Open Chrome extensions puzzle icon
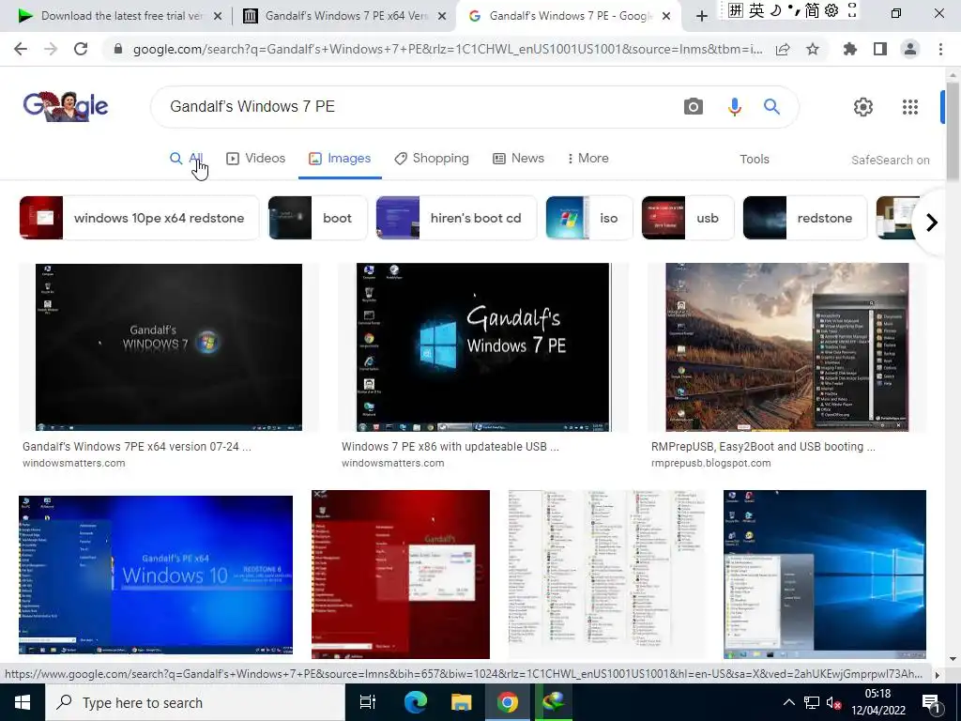 tap(850, 49)
